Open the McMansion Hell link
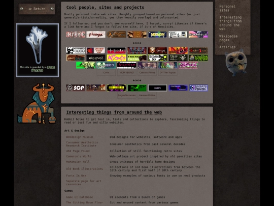Screen dimensions: 274x206 pos(78,162)
